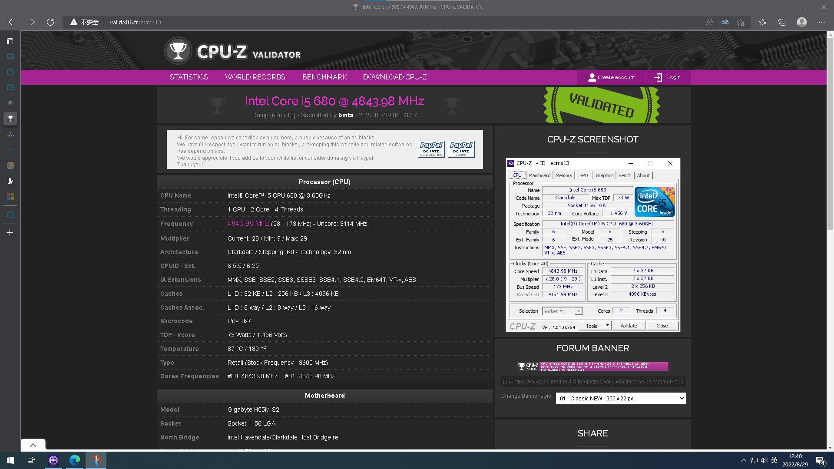Viewport: 834px width, 469px height.
Task: Donate via PayPal in US dollars
Action: click(431, 149)
